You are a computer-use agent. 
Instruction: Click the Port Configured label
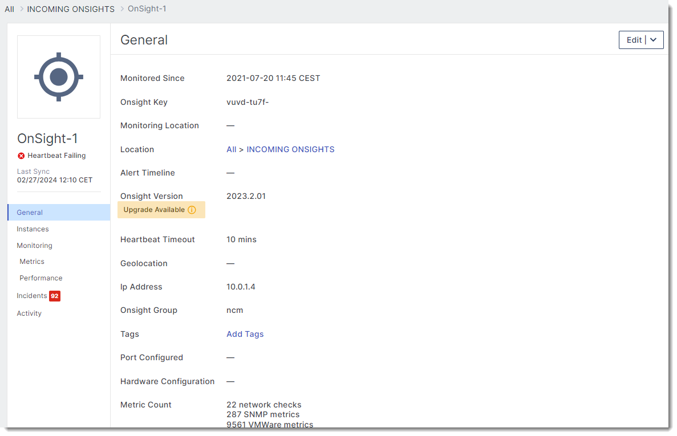click(x=152, y=357)
